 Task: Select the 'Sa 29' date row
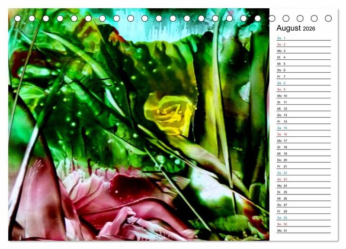[x=304, y=217]
